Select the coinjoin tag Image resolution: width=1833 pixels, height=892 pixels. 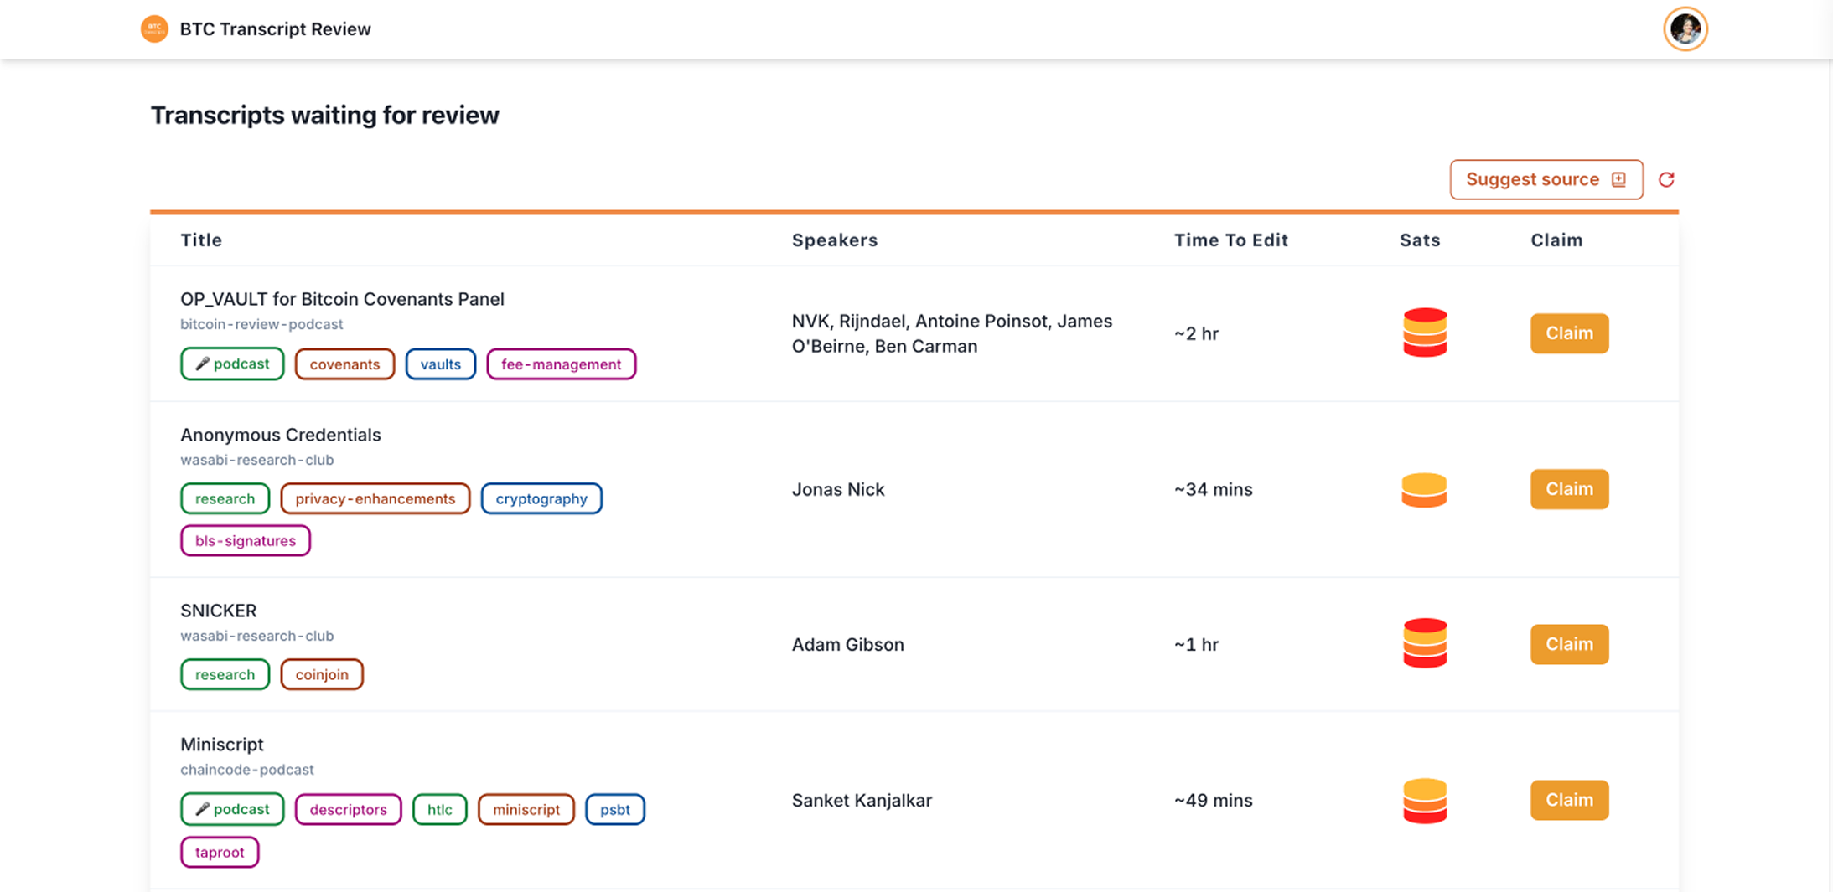pos(321,674)
